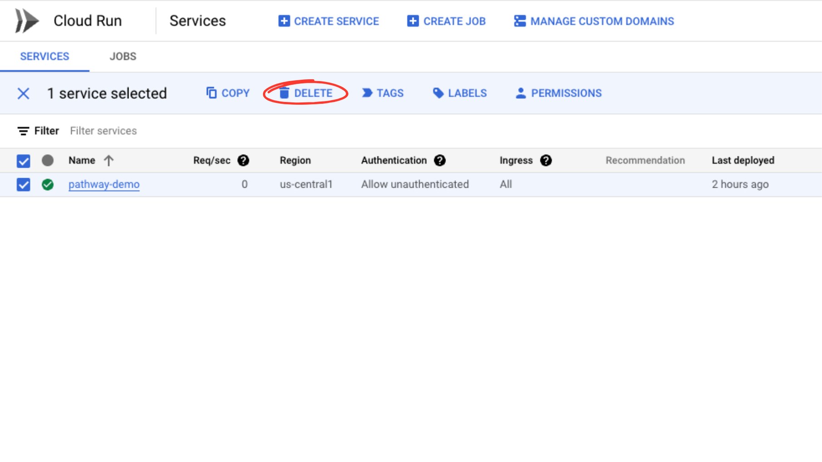Switch to the Jobs tab
The height and width of the screenshot is (462, 822).
click(123, 56)
